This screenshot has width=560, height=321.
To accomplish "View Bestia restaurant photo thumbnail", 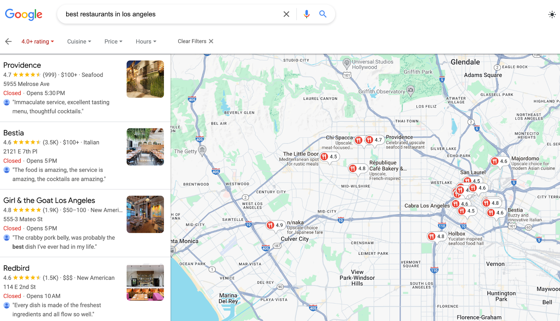I will coord(145,146).
